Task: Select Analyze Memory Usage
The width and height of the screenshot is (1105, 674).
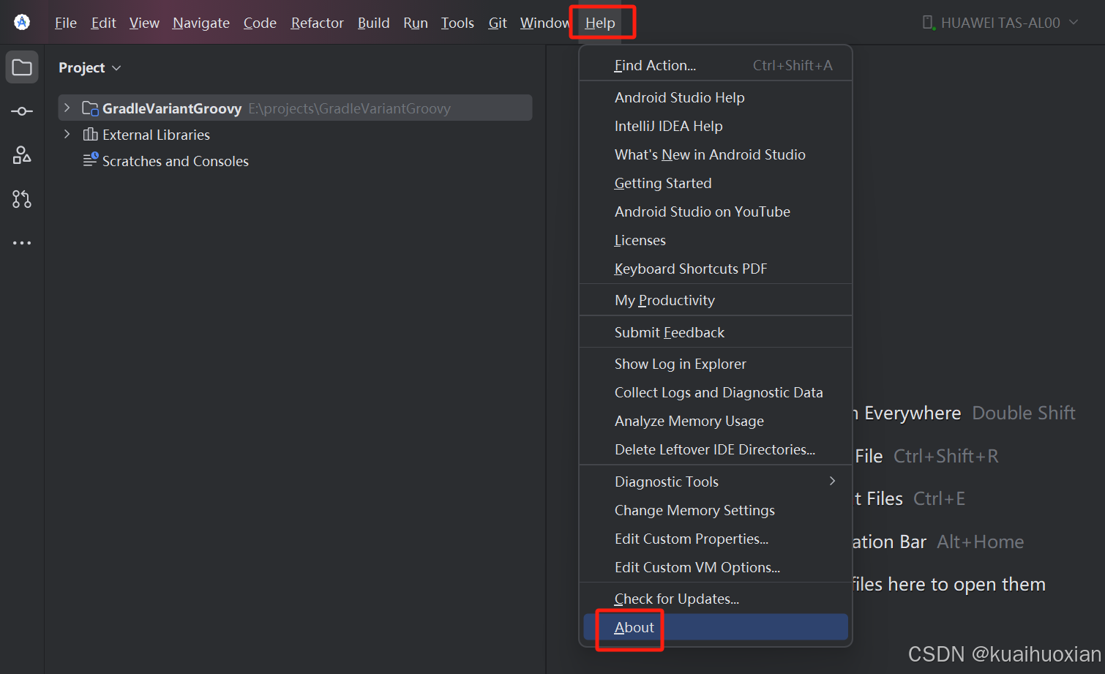Action: [x=689, y=421]
